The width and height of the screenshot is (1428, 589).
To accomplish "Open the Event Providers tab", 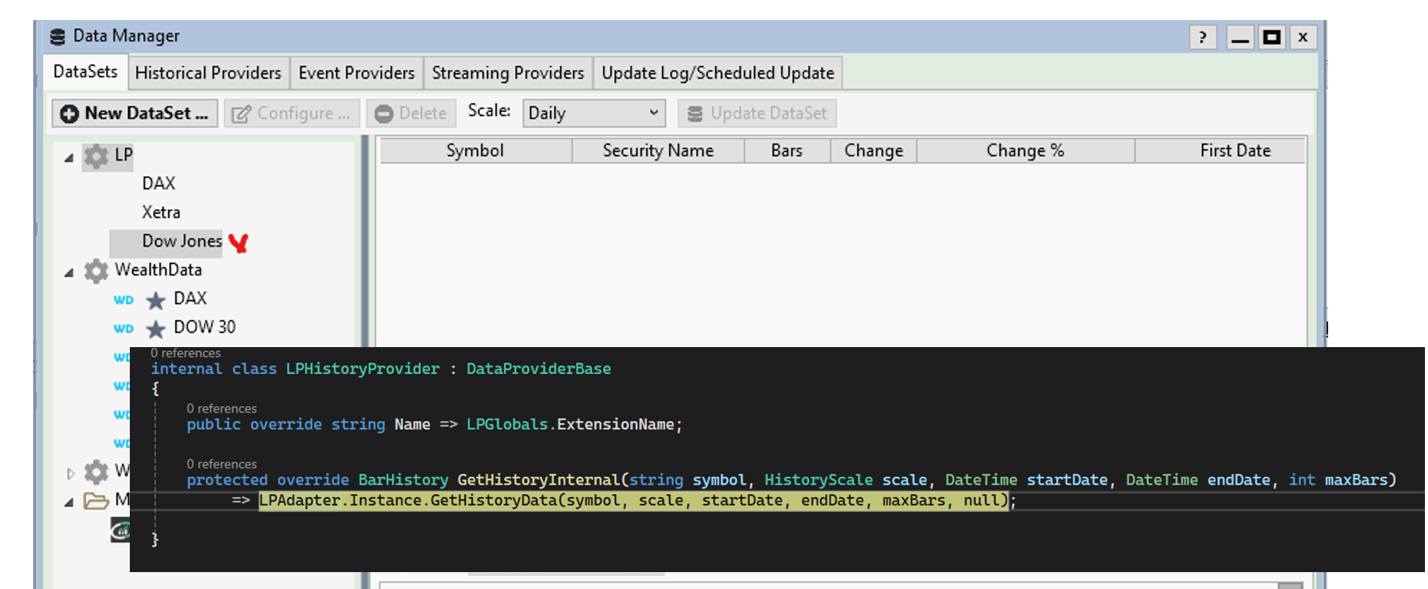I will point(356,73).
